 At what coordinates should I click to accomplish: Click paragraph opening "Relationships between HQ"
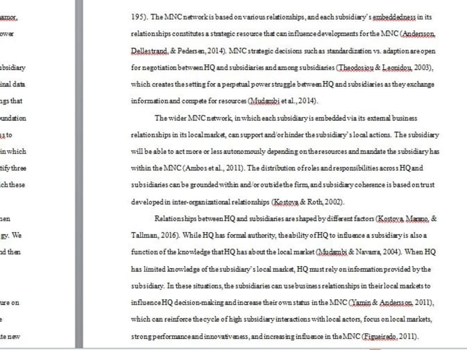click(x=195, y=219)
